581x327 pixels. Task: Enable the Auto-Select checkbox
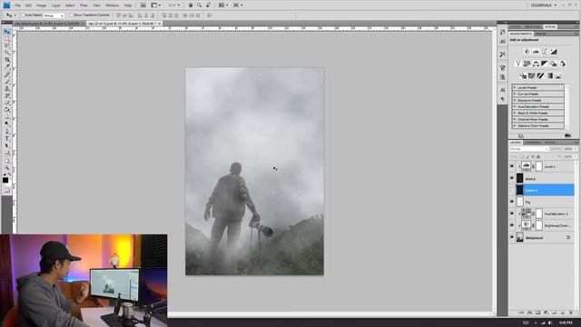23,15
